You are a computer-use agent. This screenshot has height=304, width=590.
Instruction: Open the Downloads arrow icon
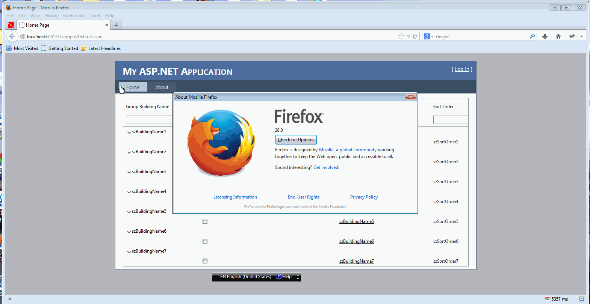[x=545, y=36]
